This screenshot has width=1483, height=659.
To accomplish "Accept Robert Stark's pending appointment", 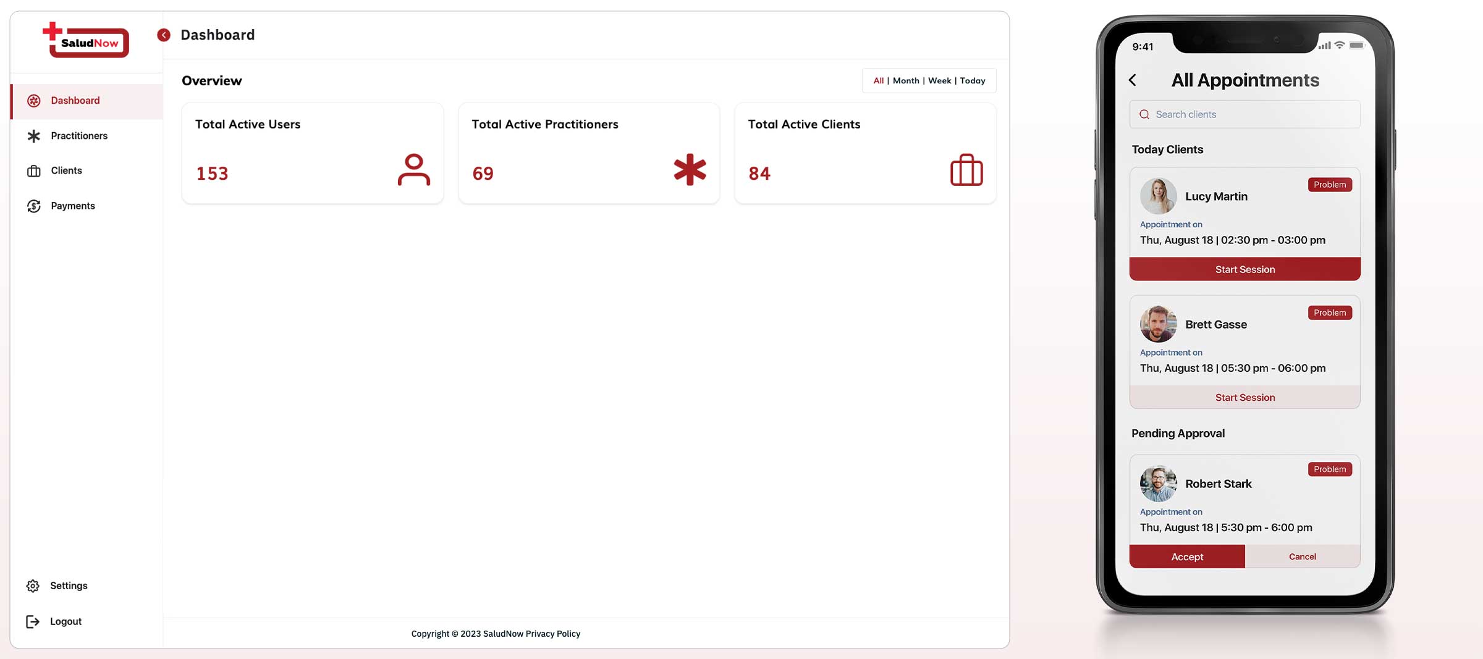I will (x=1186, y=556).
